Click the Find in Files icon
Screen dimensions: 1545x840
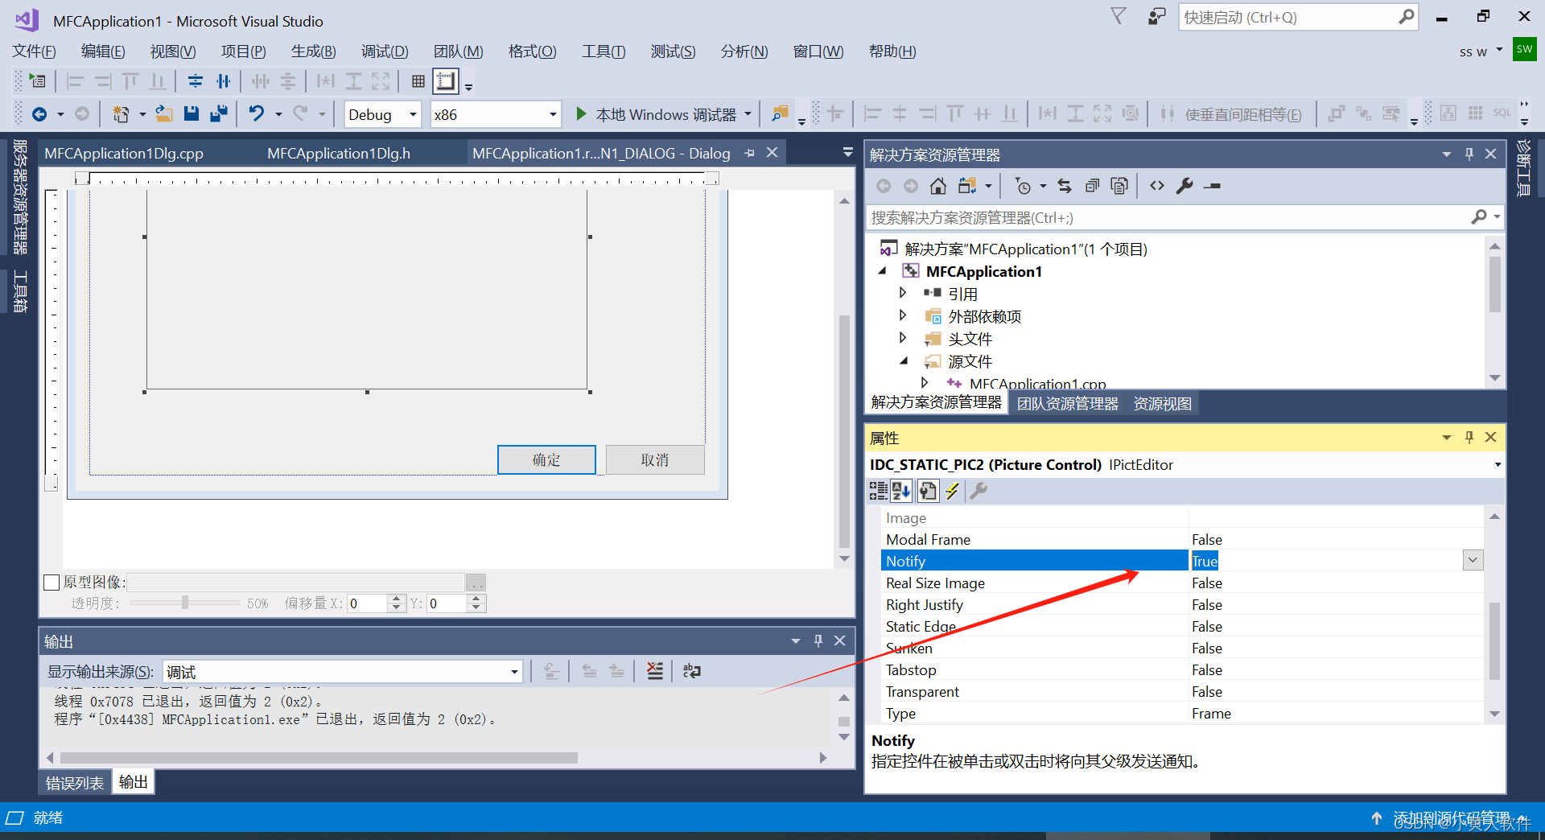pos(779,114)
